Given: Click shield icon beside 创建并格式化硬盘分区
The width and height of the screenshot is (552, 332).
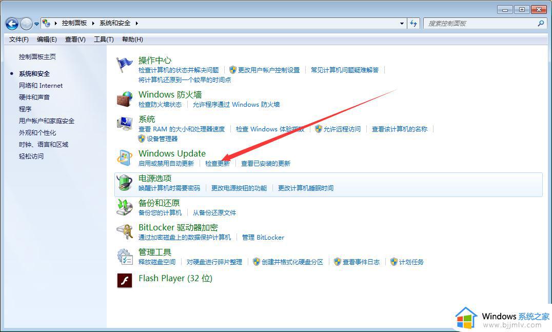Looking at the screenshot, I should point(257,262).
